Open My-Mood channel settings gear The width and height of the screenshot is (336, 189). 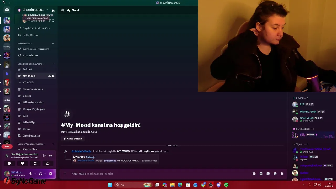point(53,76)
